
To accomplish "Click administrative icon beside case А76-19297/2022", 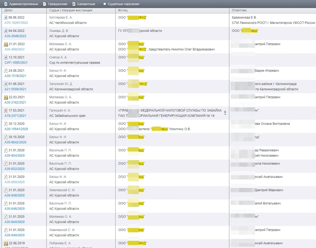I will 6,18.
